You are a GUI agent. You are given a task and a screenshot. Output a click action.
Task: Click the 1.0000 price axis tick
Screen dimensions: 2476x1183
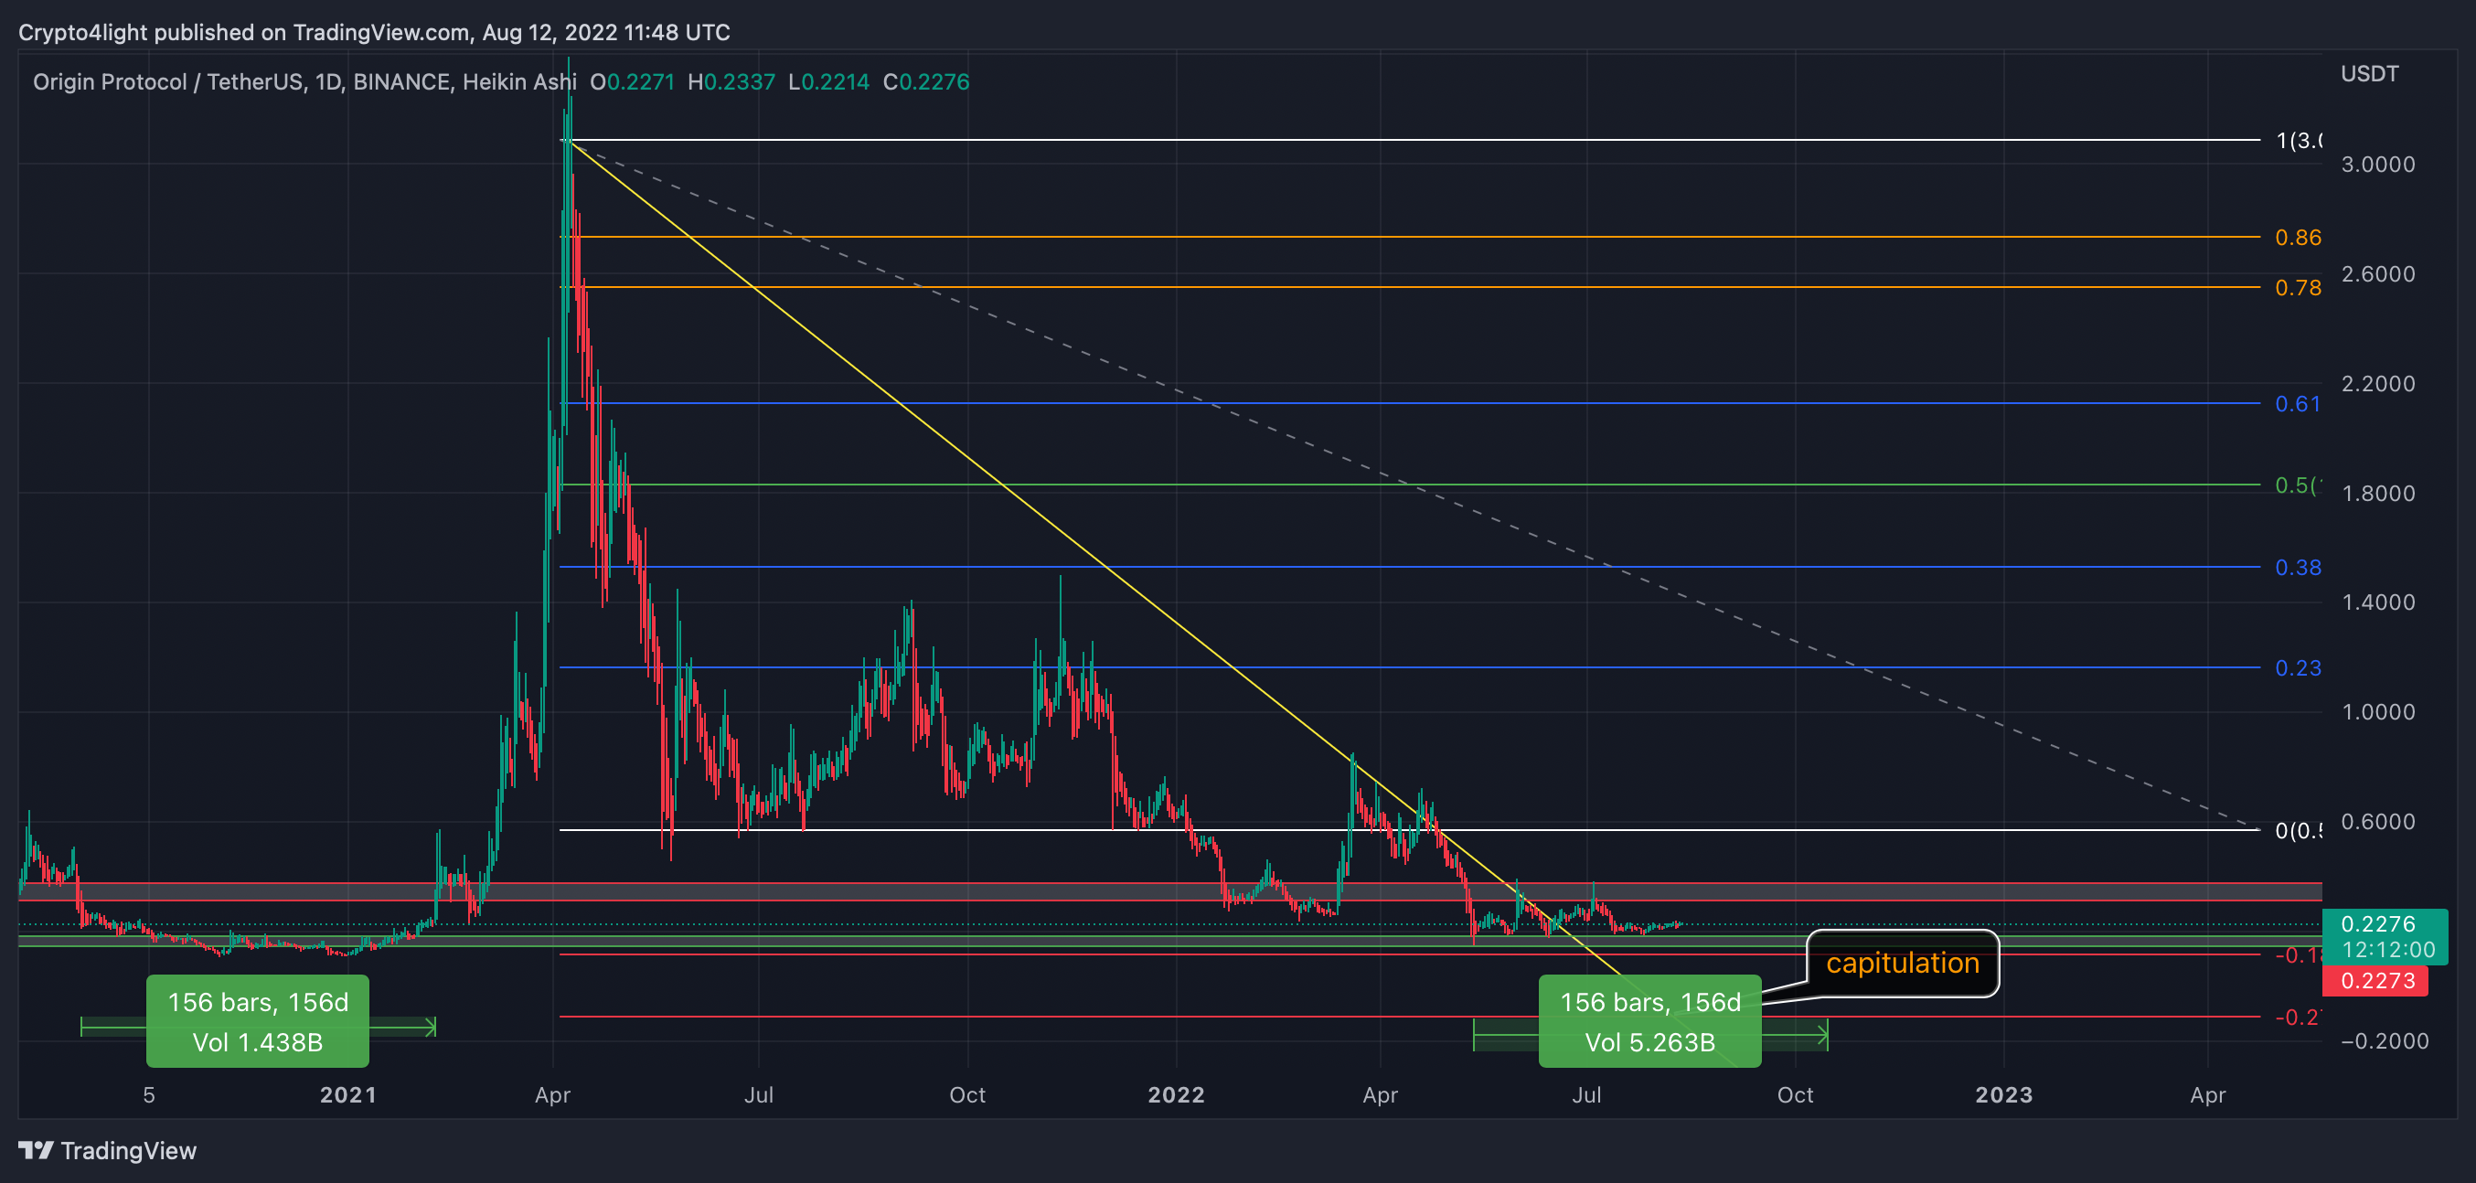pos(2378,712)
